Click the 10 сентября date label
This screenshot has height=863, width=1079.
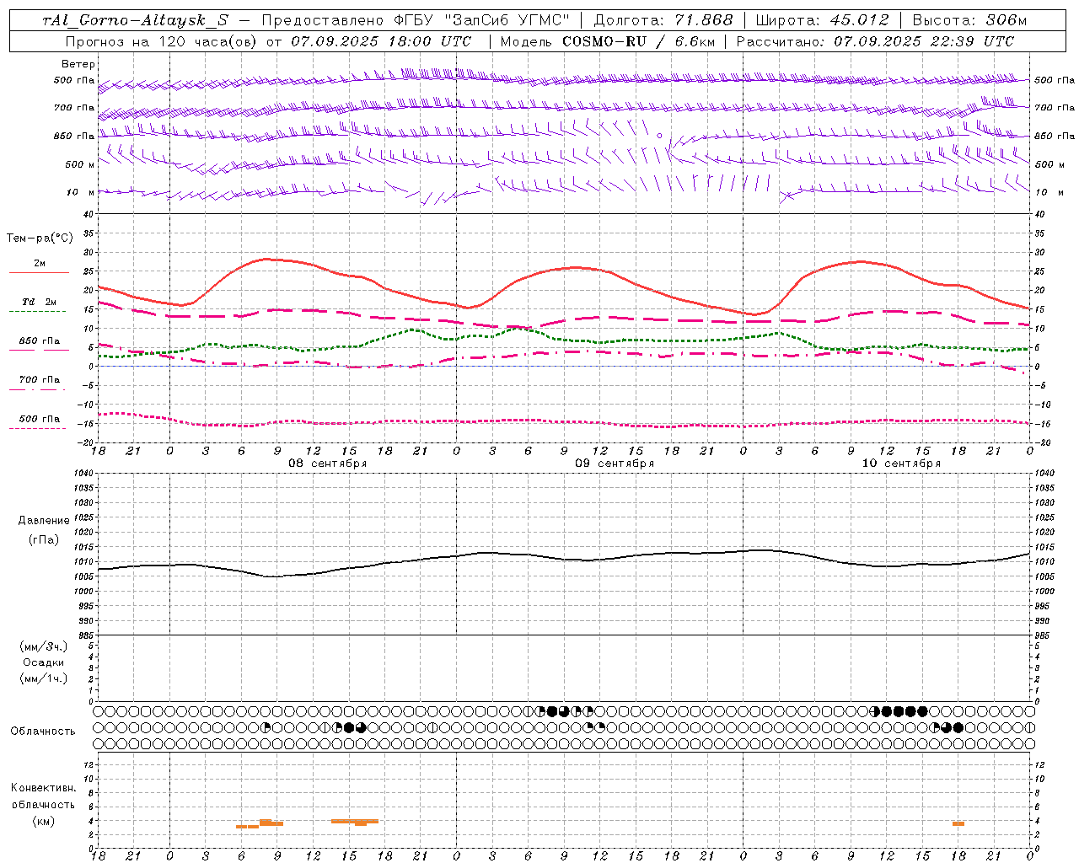[901, 464]
